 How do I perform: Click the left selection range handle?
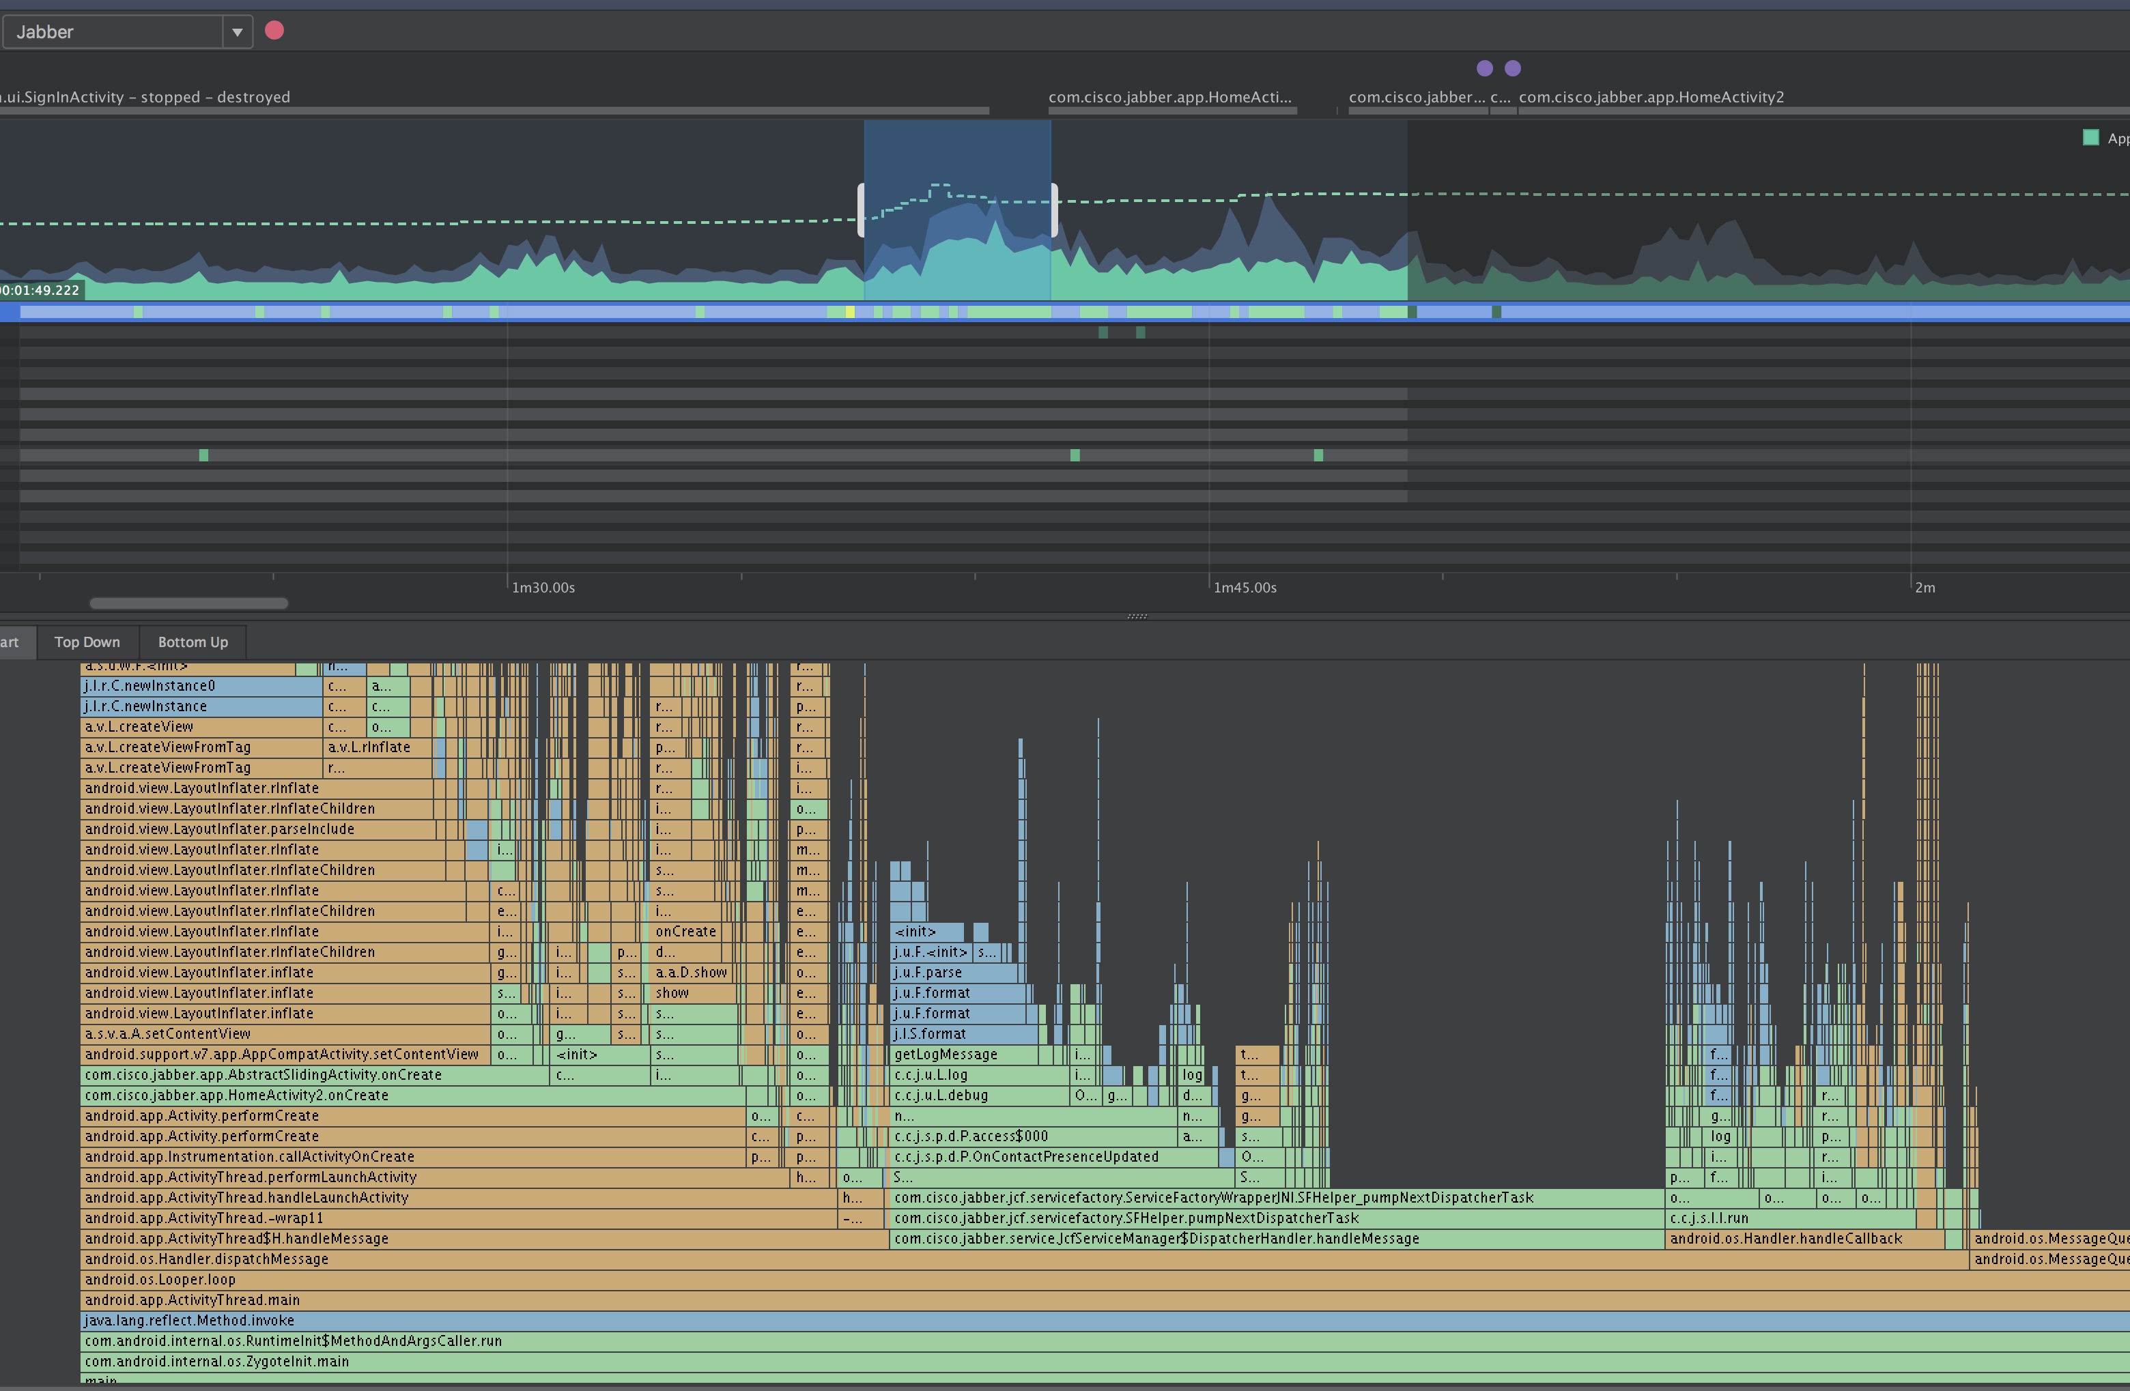pyautogui.click(x=861, y=210)
